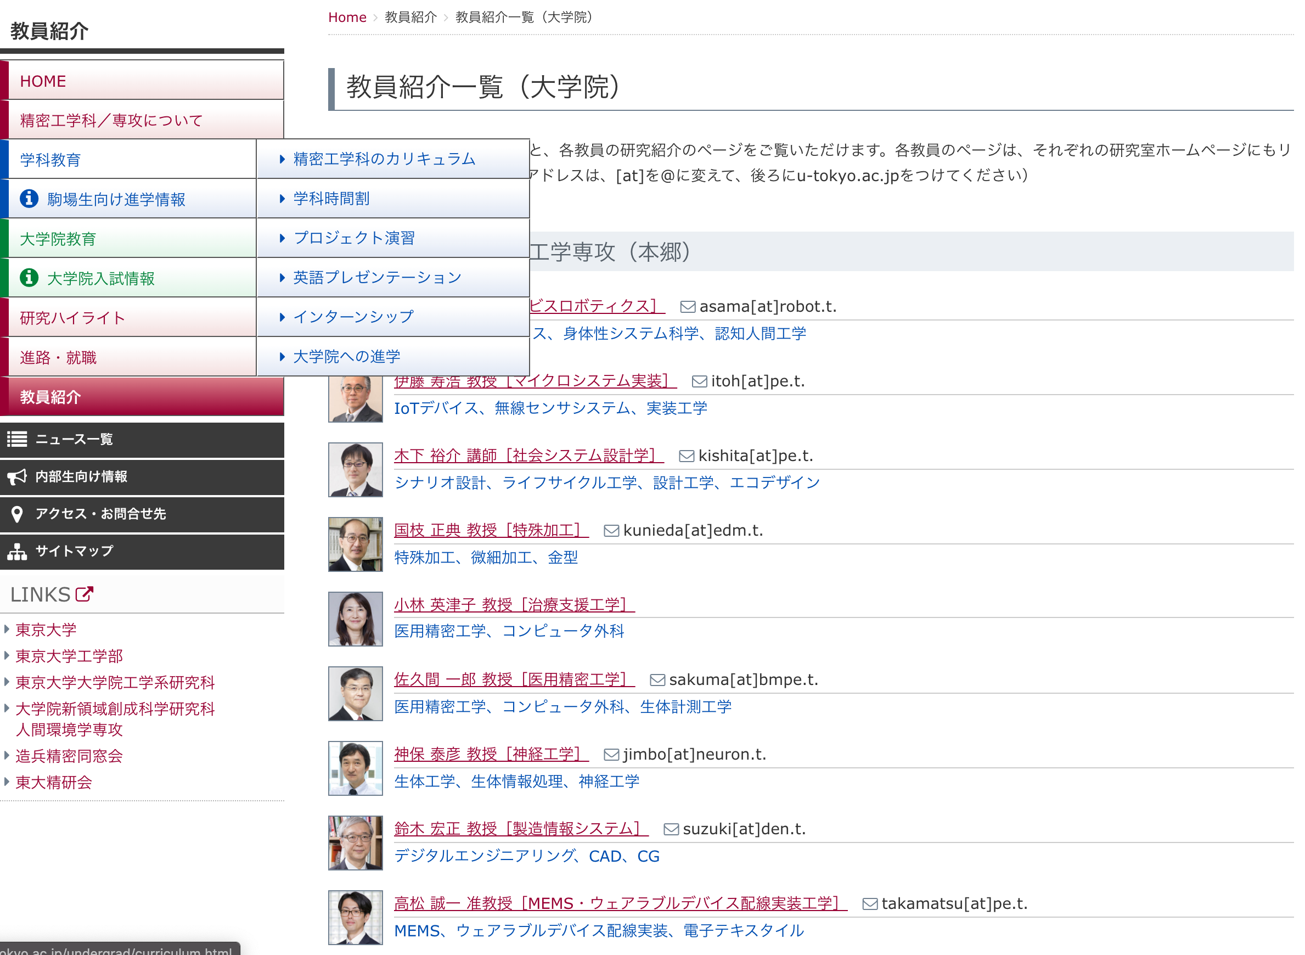The height and width of the screenshot is (955, 1305).
Task: Click the envelope icon next to kishita[at]pe.t.
Action: coord(686,456)
